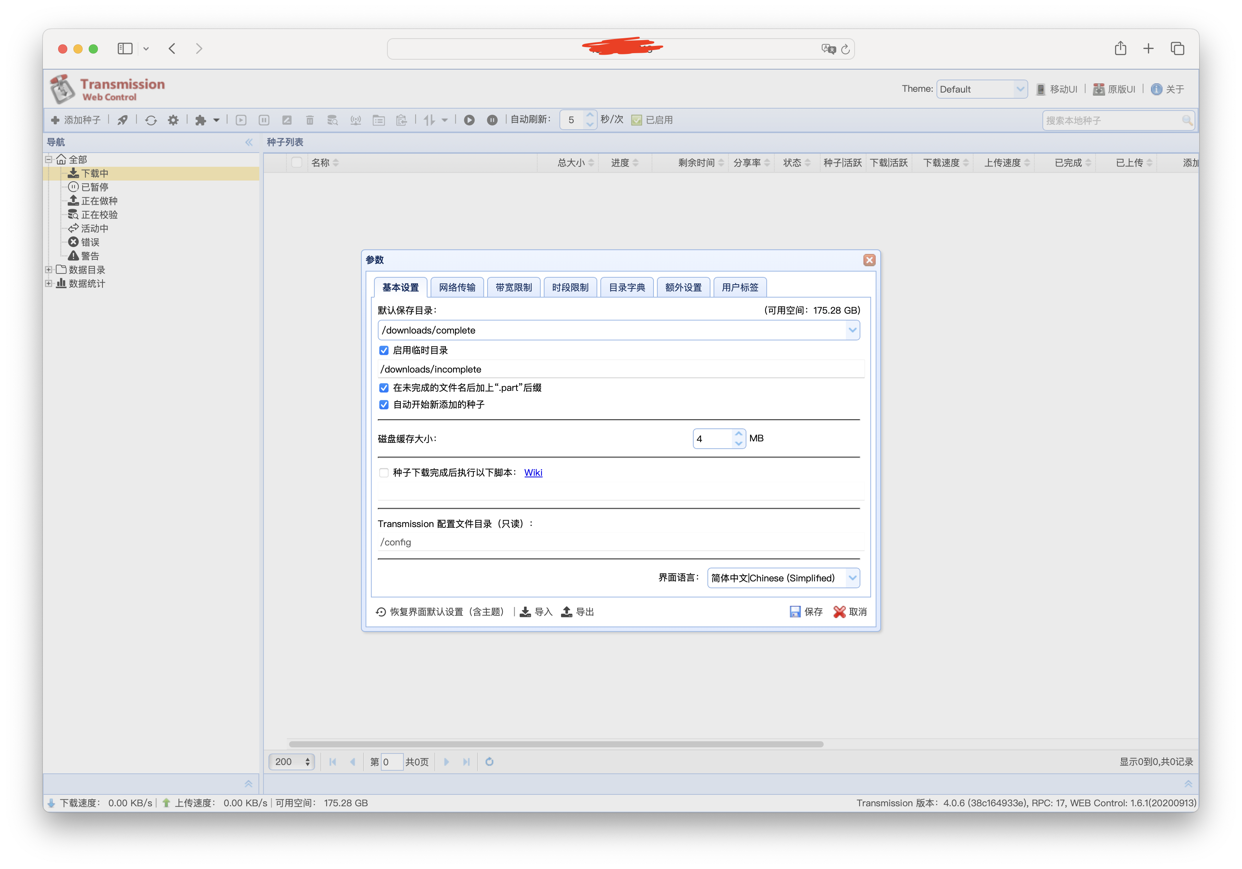Viewport: 1242px width, 869px height.
Task: Increase 磁盘缓存大小 with up arrow
Action: (x=738, y=434)
